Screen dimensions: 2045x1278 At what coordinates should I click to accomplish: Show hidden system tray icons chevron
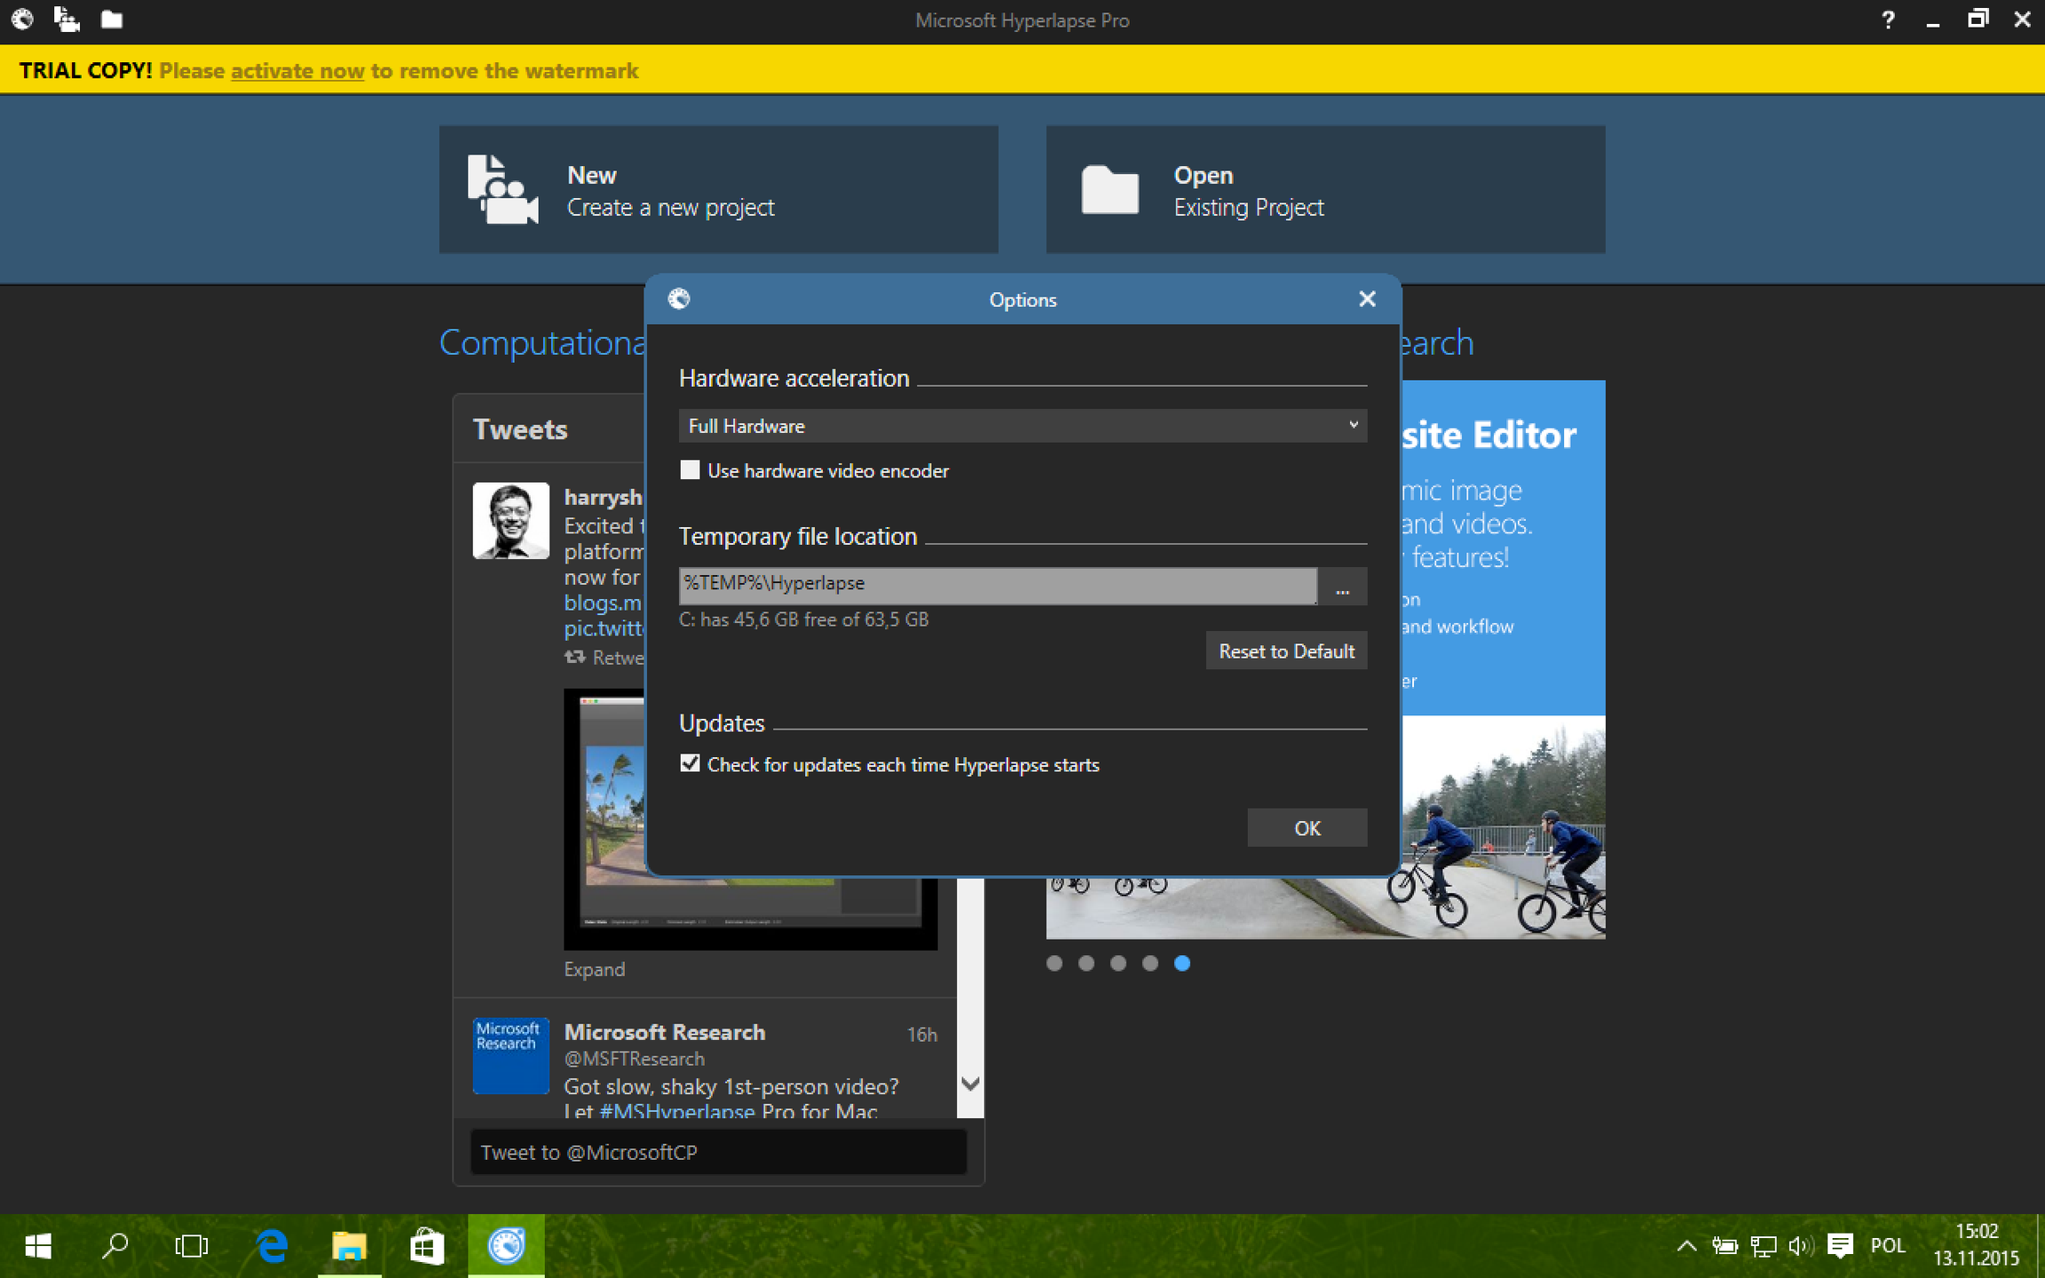coord(1686,1246)
